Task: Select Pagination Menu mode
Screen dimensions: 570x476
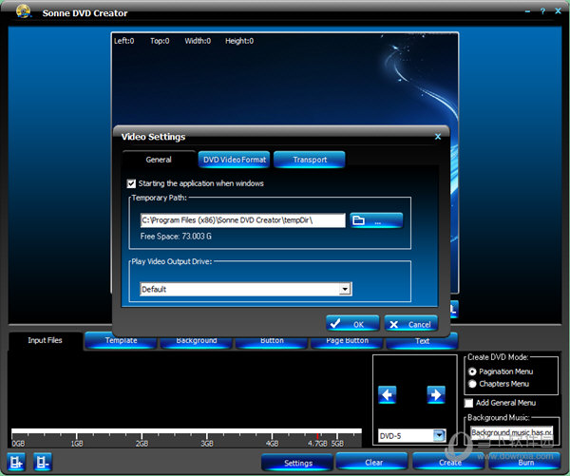Action: [x=472, y=371]
